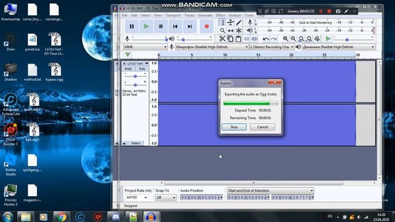Click the Undo arrow icon

265,39
